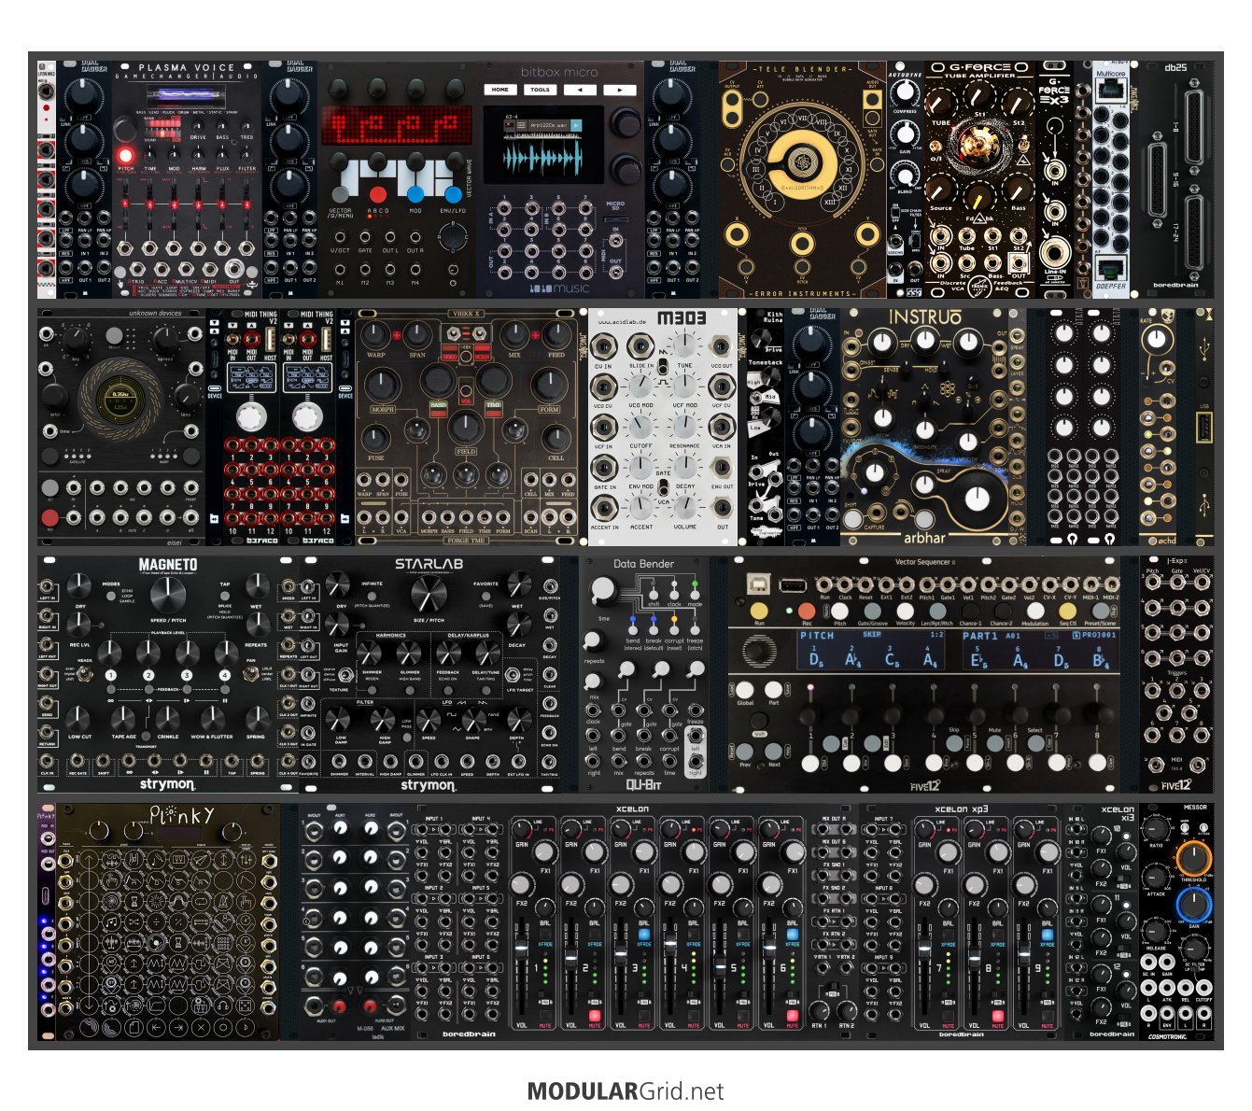
Task: Click the Mute button on Vector Sequencer
Action: pos(993,742)
